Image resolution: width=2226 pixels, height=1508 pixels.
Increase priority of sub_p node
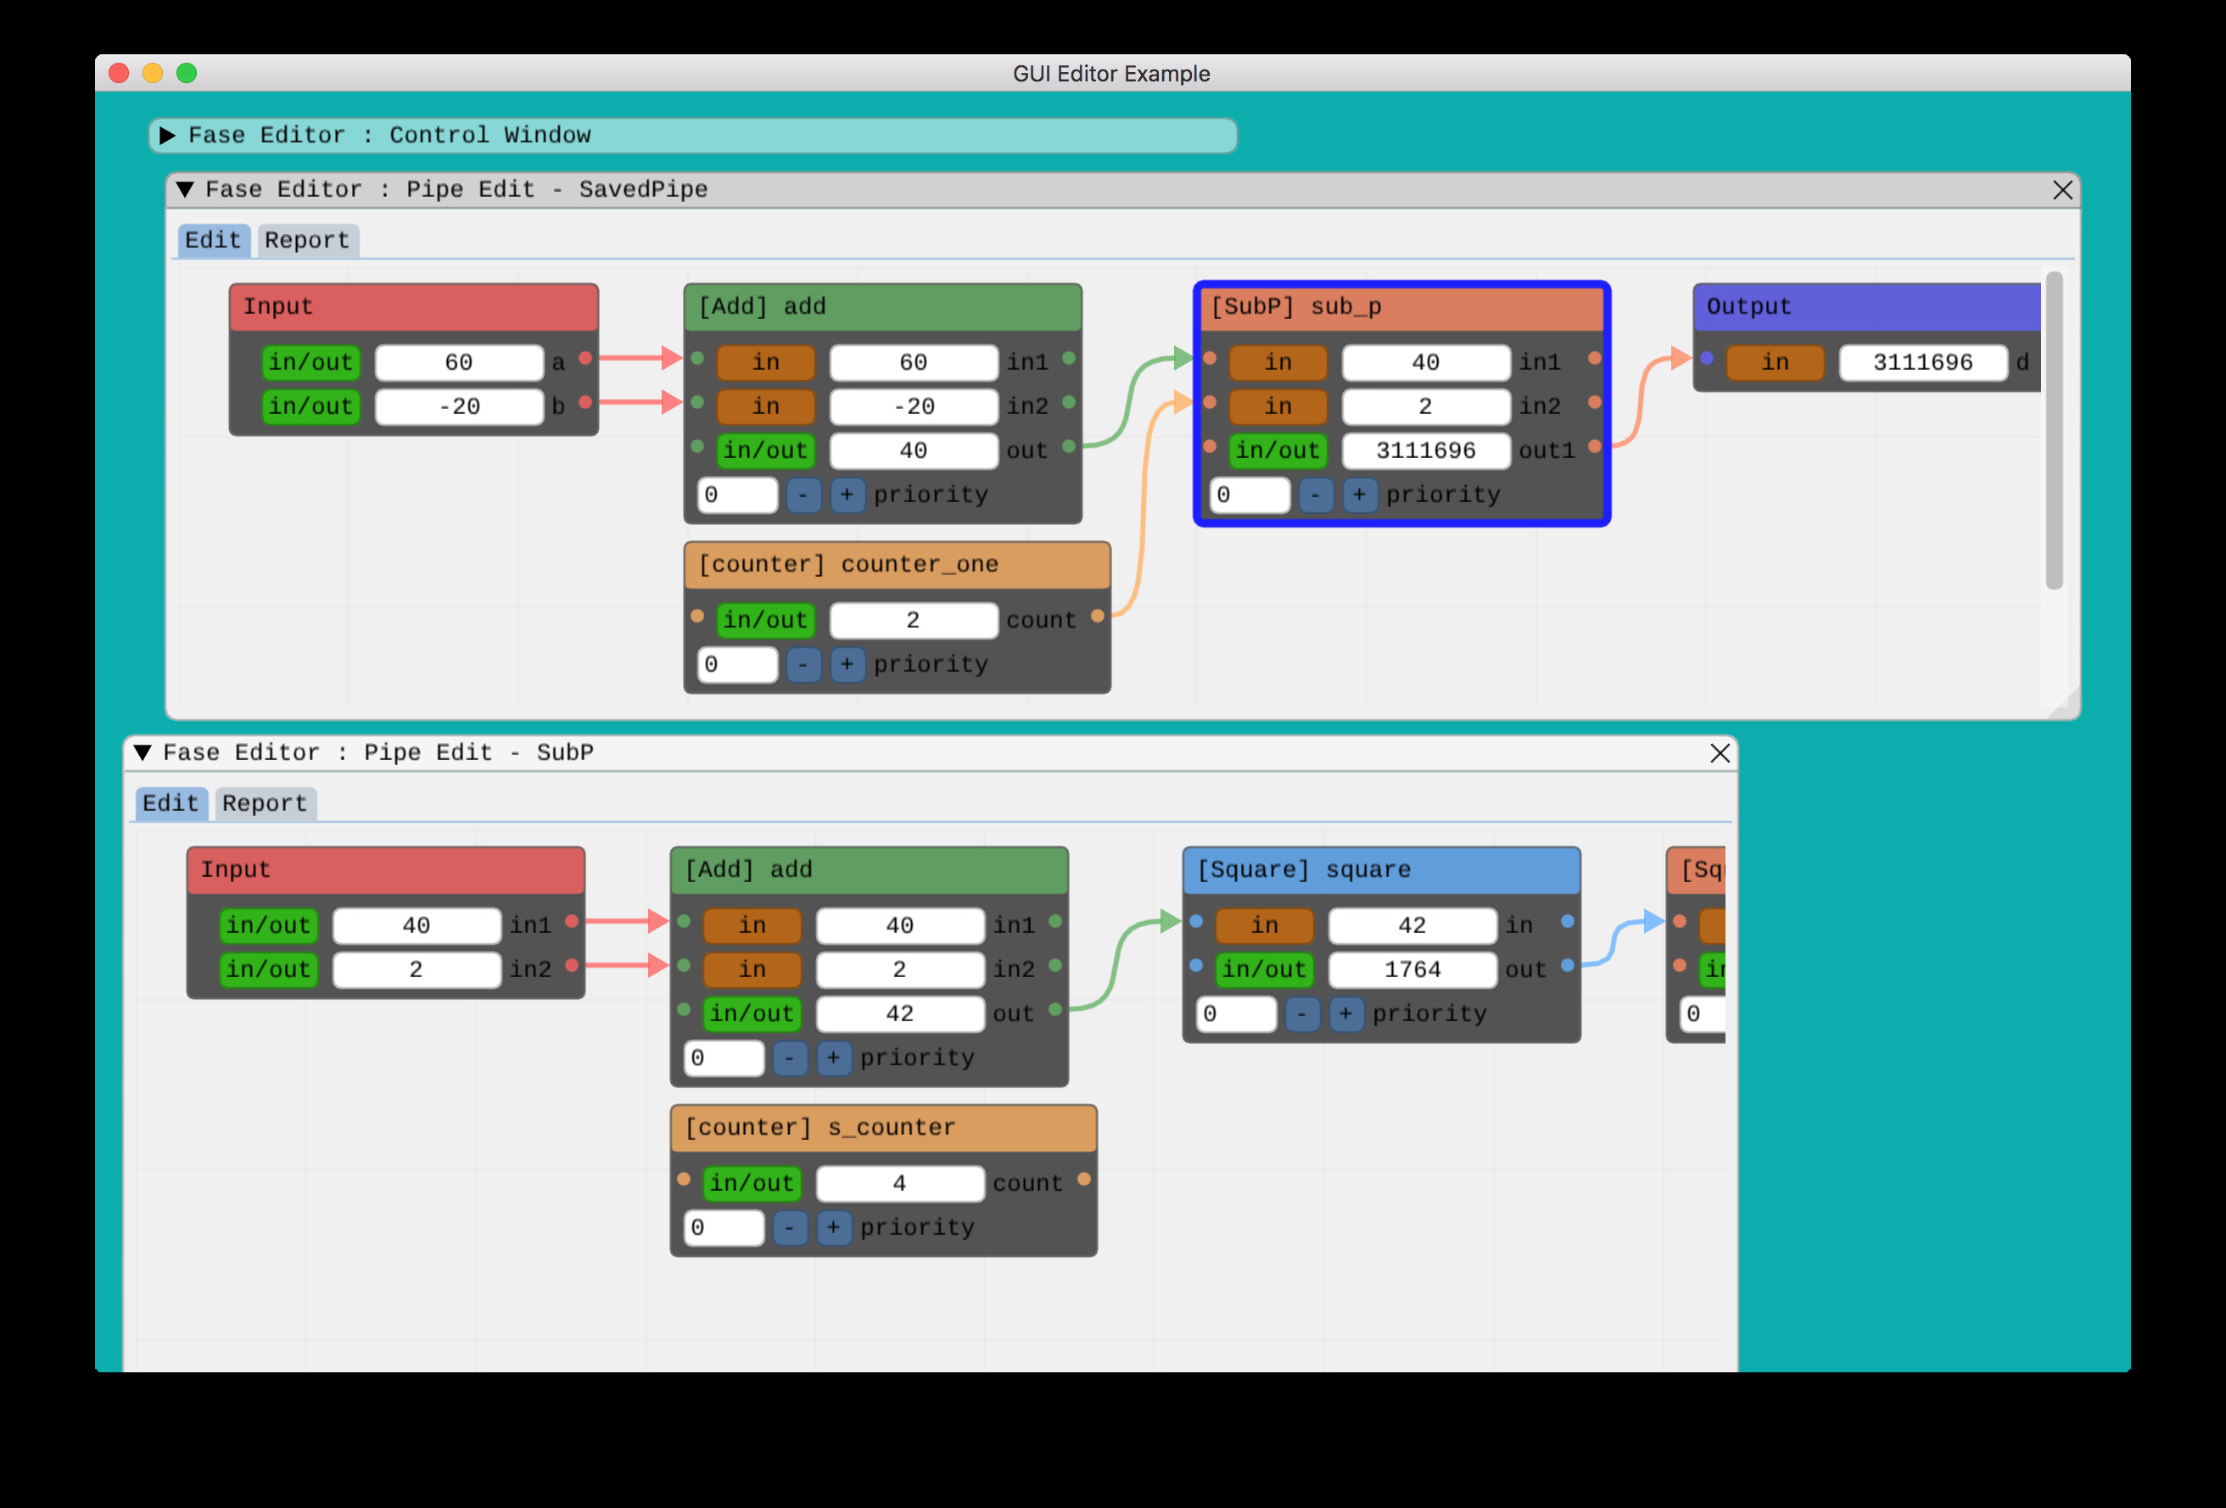pos(1358,495)
